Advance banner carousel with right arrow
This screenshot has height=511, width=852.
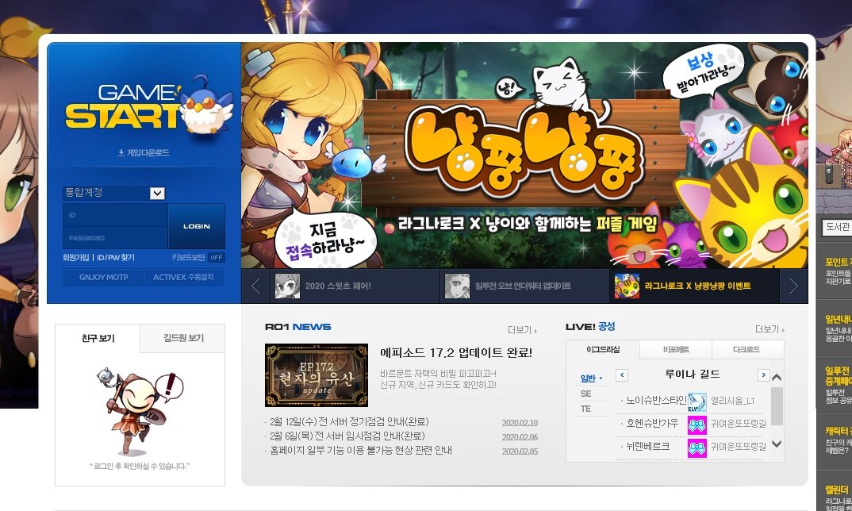click(x=793, y=286)
